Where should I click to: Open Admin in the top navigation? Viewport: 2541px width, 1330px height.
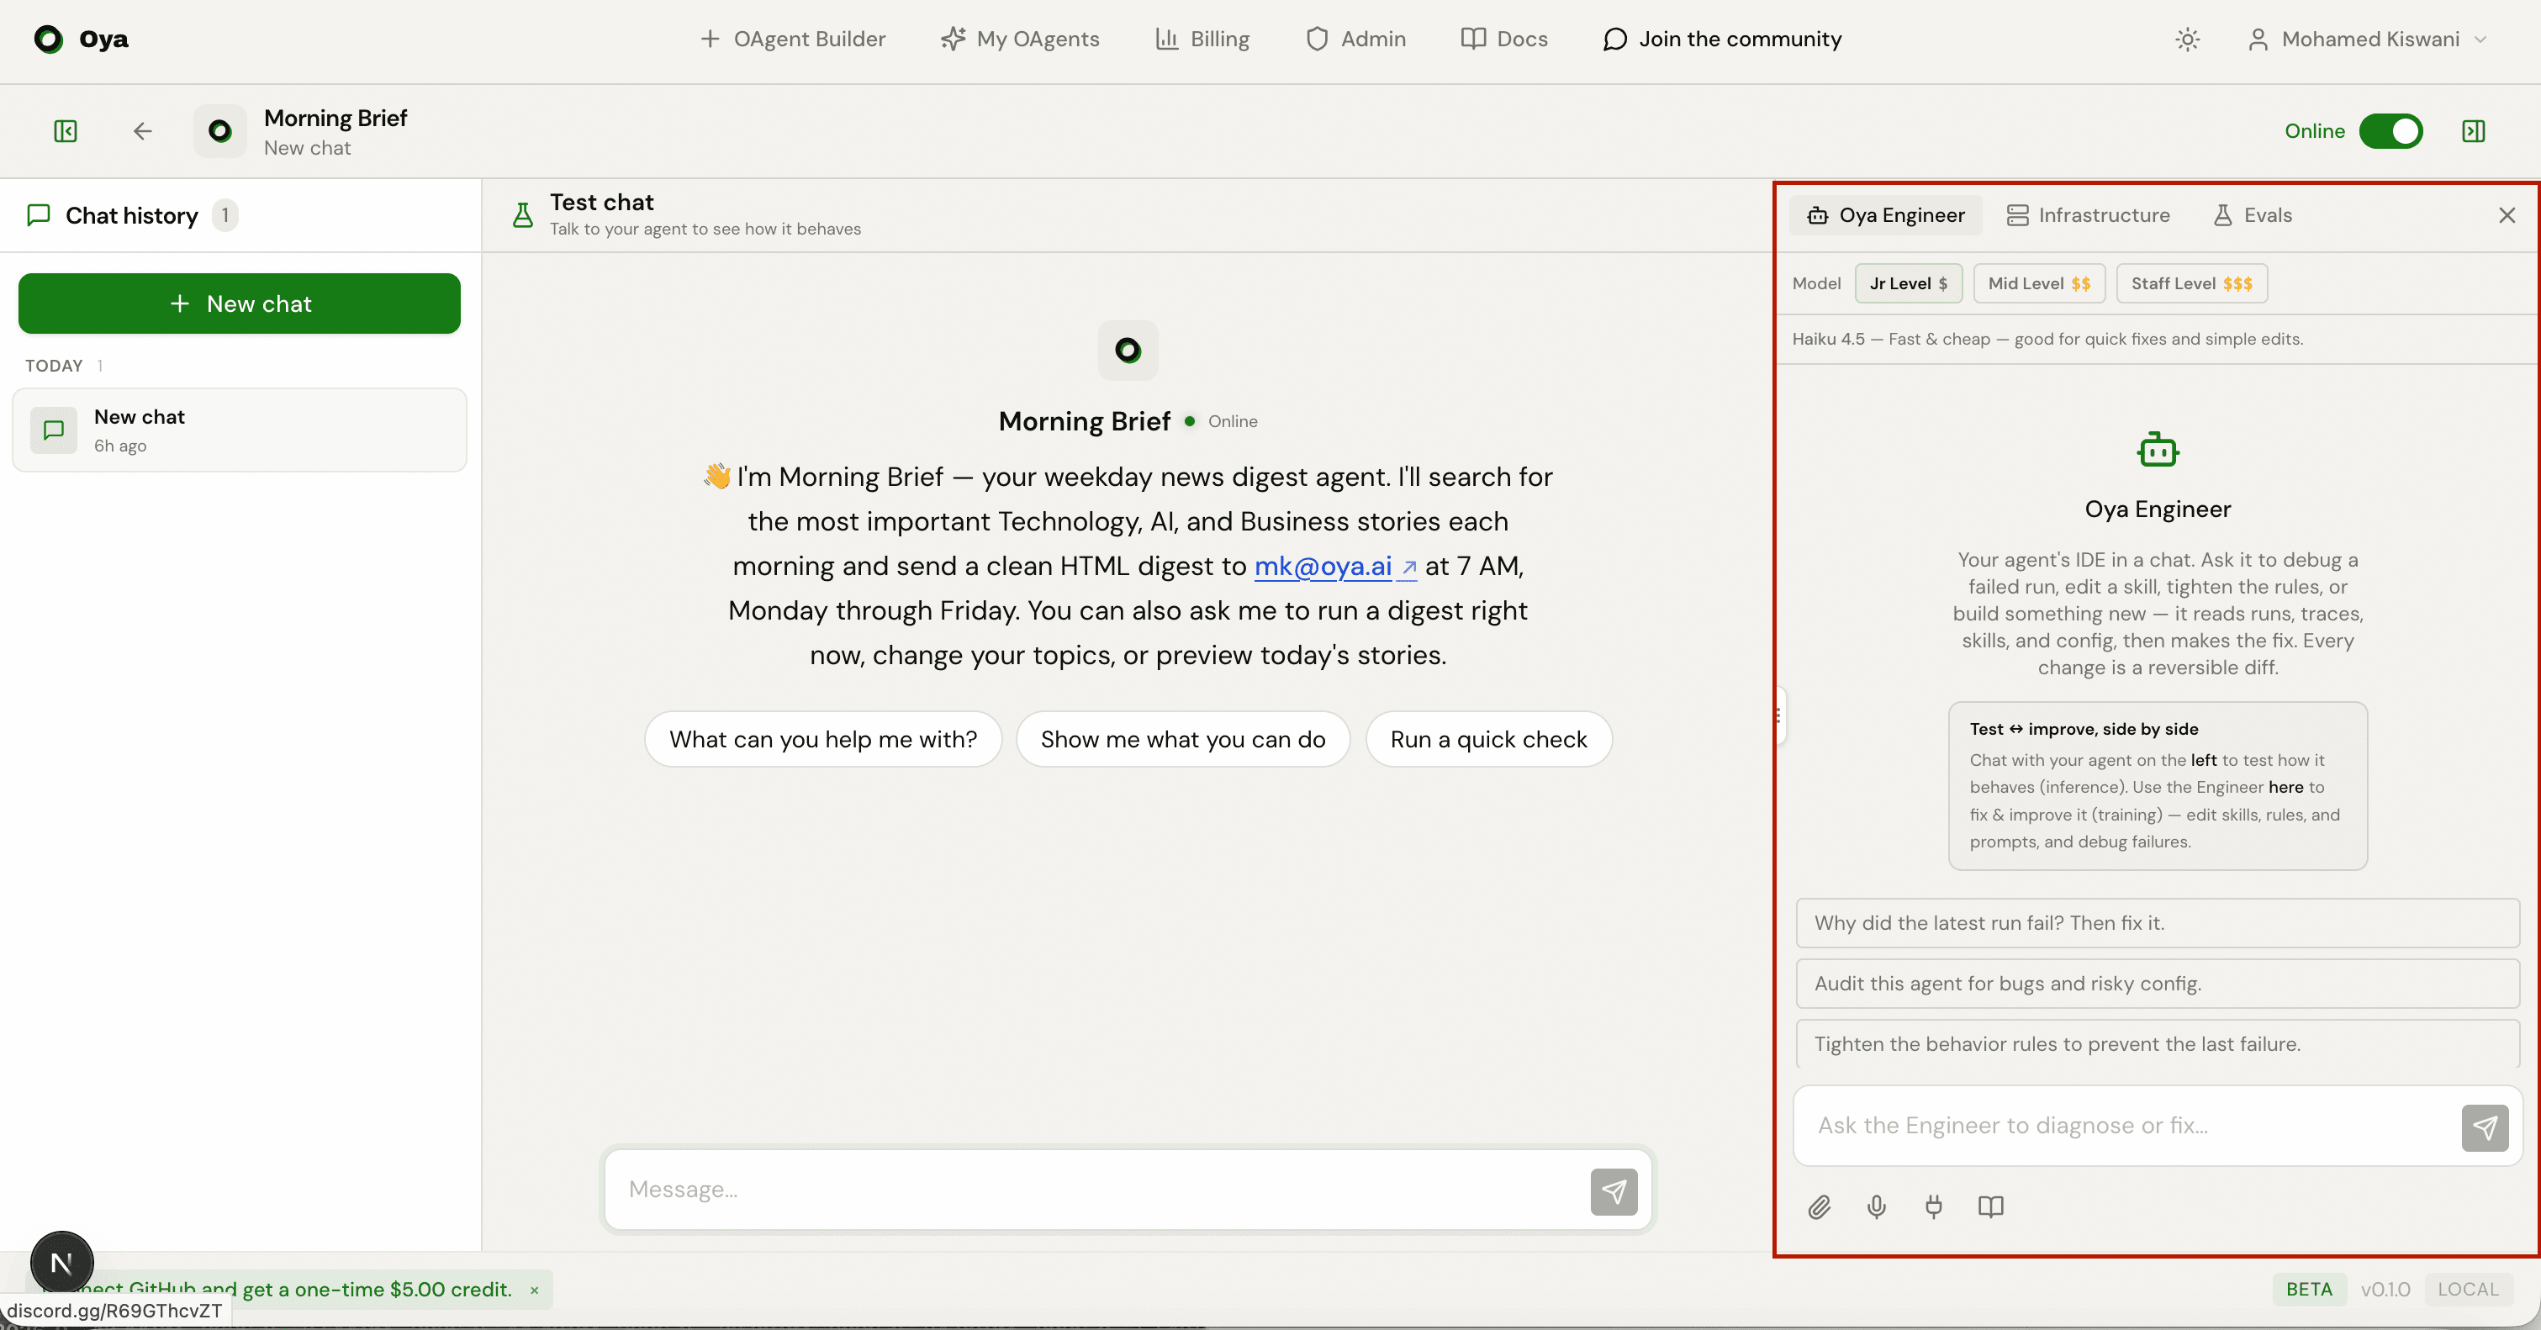tap(1355, 40)
